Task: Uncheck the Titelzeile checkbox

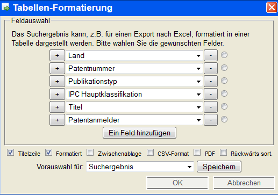Action: 10,153
